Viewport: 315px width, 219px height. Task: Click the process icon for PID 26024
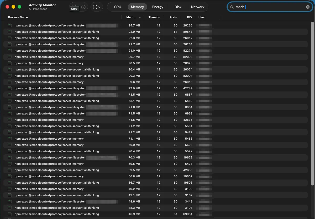pos(10,69)
